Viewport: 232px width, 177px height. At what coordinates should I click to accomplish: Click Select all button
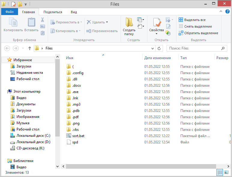tap(192, 20)
